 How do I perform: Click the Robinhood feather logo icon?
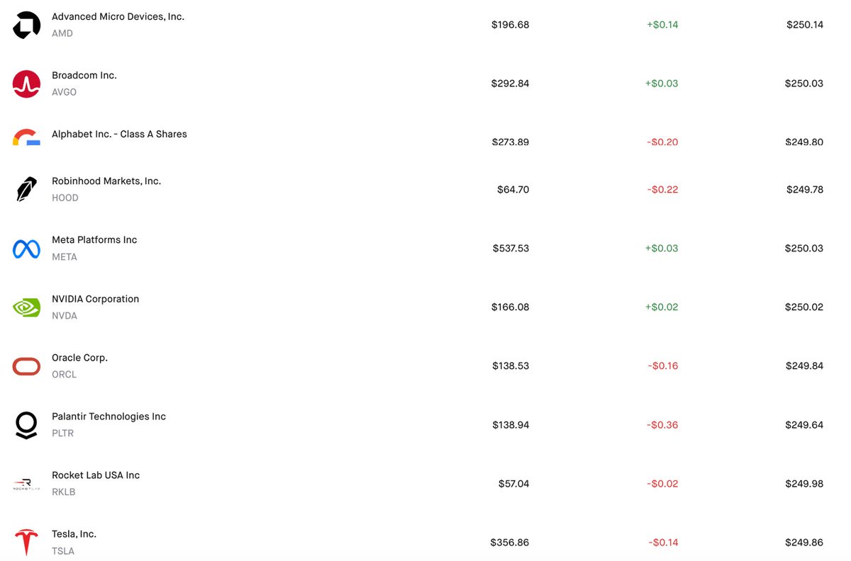(x=26, y=190)
